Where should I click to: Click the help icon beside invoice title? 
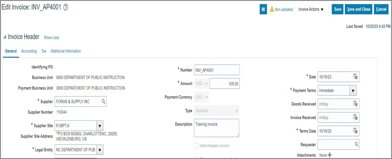66,8
